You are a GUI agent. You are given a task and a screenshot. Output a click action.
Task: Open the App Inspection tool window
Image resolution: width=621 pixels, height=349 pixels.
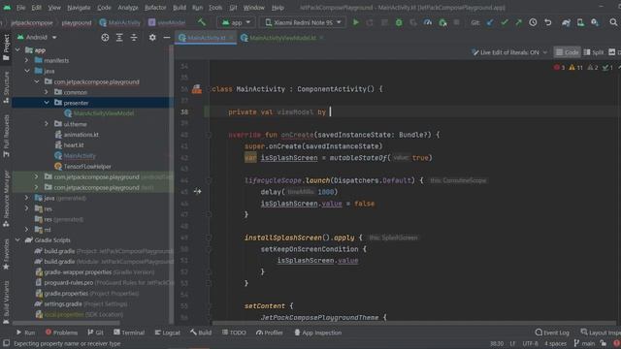(318, 333)
